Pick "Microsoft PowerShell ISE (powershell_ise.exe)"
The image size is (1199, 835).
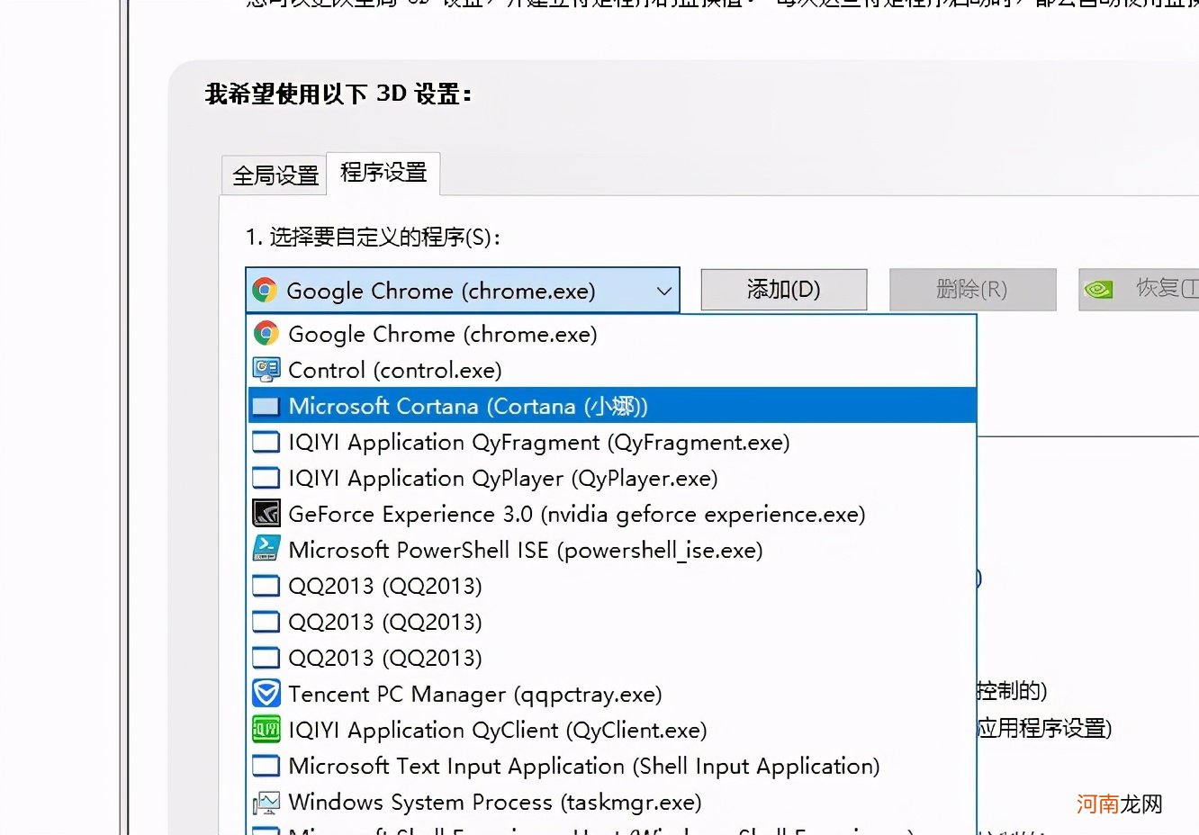tap(612, 550)
